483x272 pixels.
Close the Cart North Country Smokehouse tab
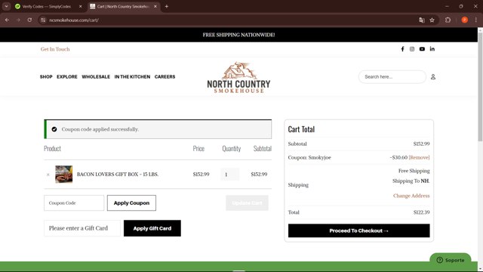(x=155, y=6)
